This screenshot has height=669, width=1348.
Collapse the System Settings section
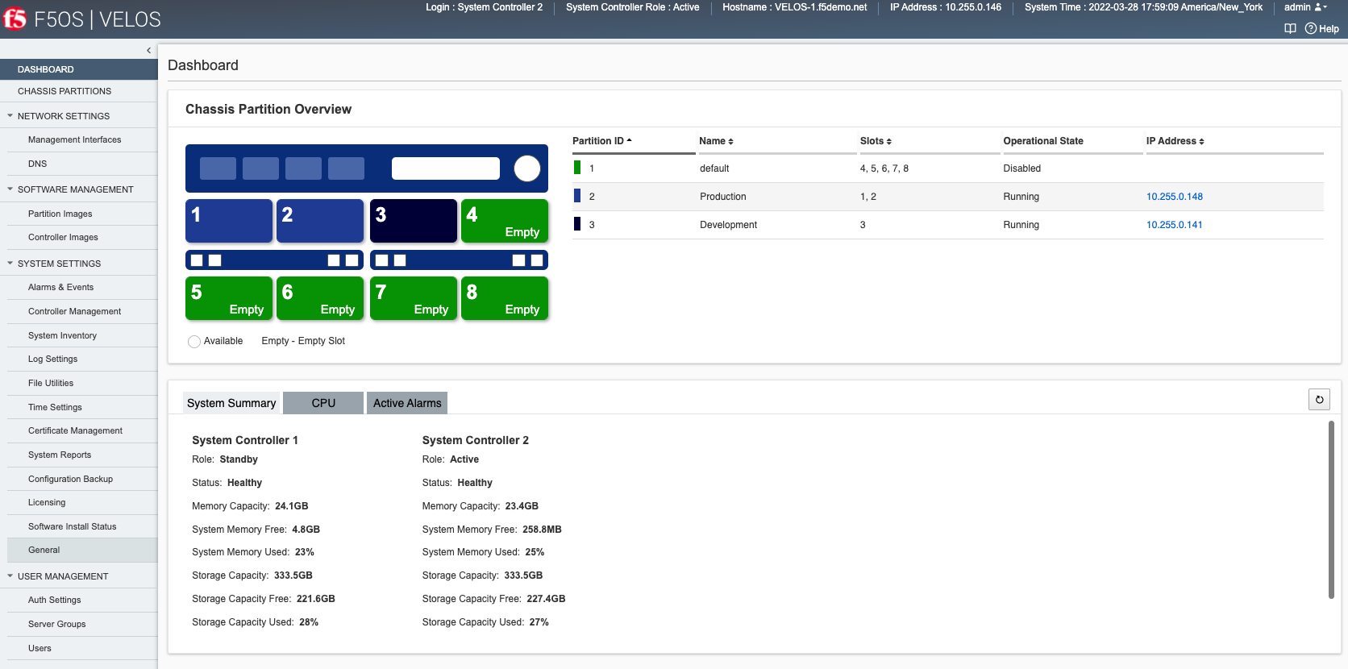pyautogui.click(x=10, y=264)
